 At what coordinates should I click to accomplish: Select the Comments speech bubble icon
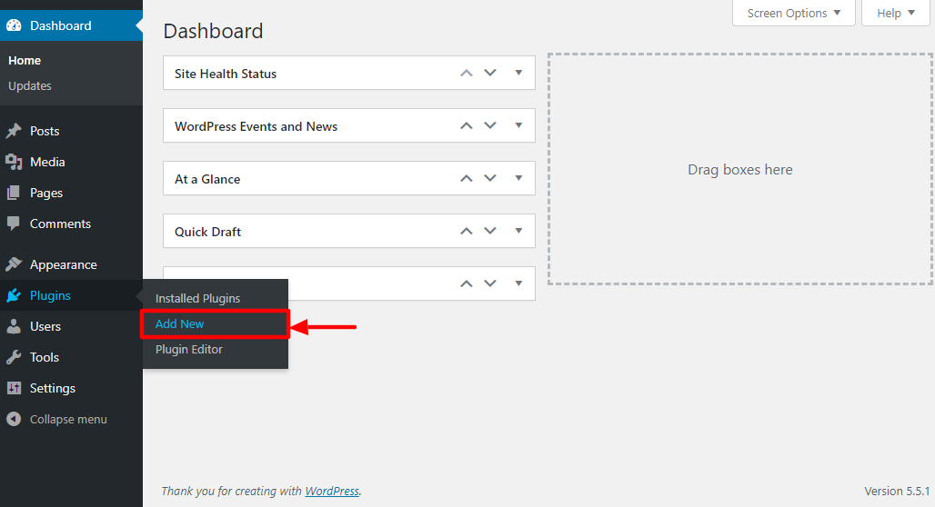click(x=14, y=224)
